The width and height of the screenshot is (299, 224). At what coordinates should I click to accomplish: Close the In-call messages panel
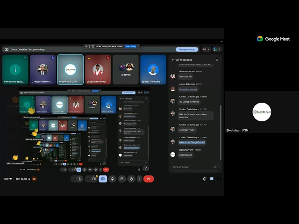click(217, 60)
